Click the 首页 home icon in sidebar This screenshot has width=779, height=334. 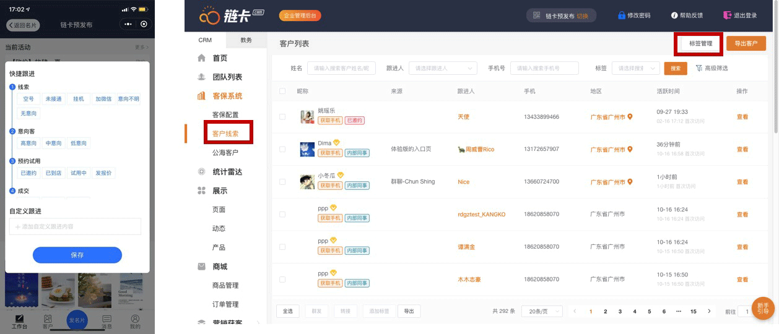(201, 58)
